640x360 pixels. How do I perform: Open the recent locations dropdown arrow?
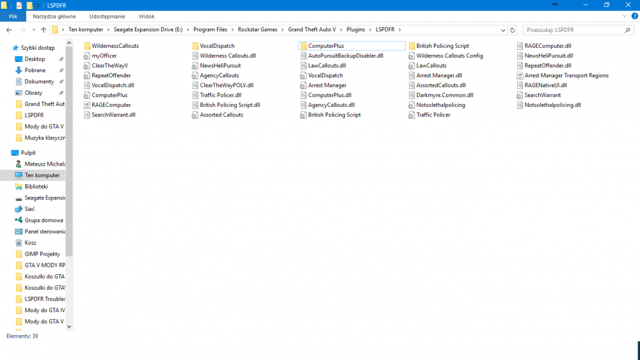click(33, 30)
